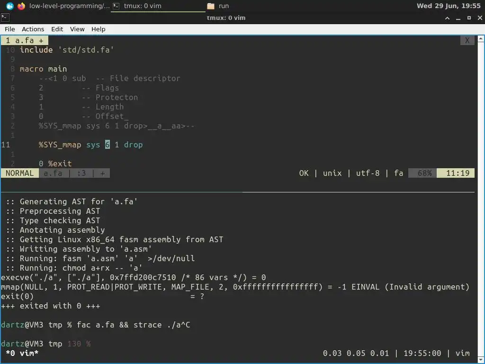Click ':: Generating AST for' output line
The image size is (485, 364).
(72, 201)
